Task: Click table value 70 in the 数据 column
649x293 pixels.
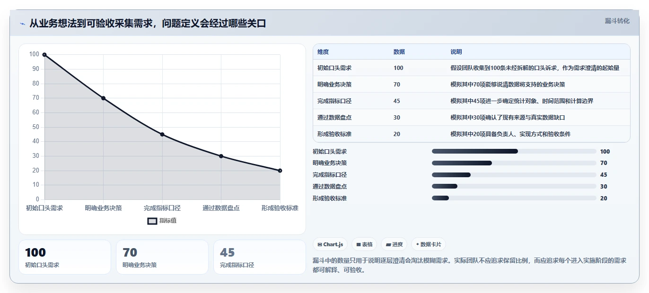Action: [x=397, y=85]
